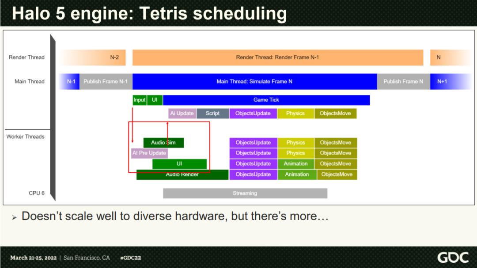
Task: Click 'Animation' in the Audio Render row
Action: pos(297,174)
